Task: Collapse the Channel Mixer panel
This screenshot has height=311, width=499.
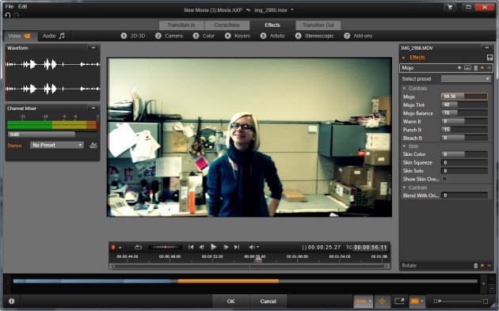Action: tap(93, 108)
